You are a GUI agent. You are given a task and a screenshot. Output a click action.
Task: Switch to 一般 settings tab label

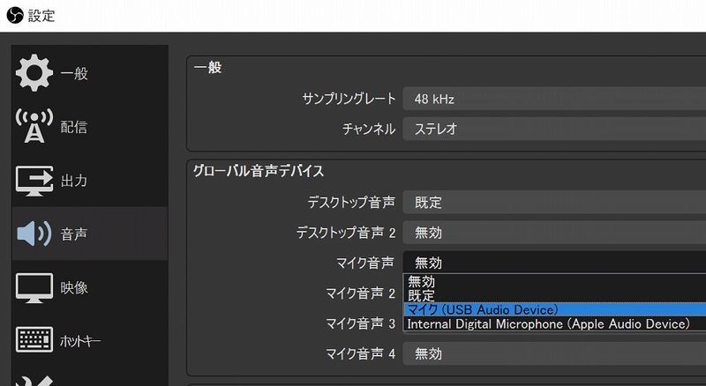[x=74, y=73]
